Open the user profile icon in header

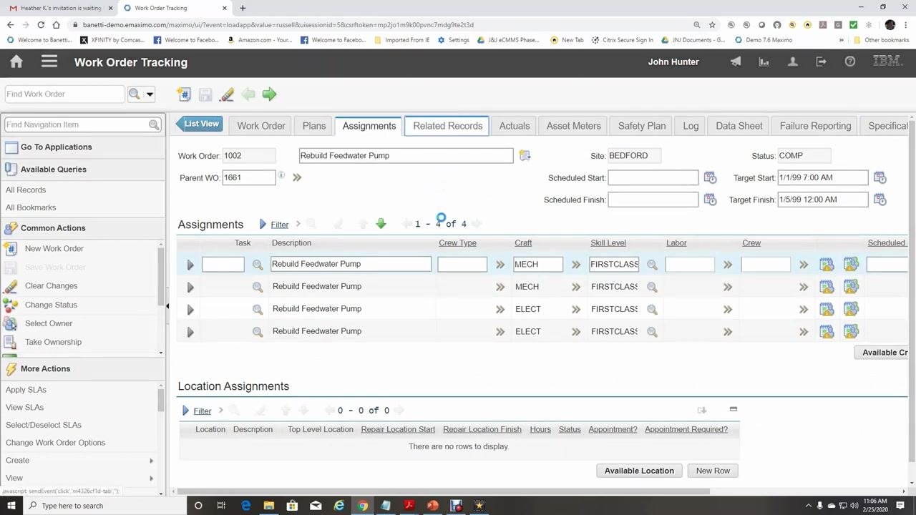point(793,62)
